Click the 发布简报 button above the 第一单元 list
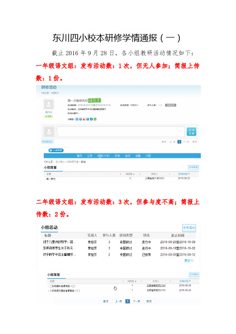 click(x=193, y=167)
